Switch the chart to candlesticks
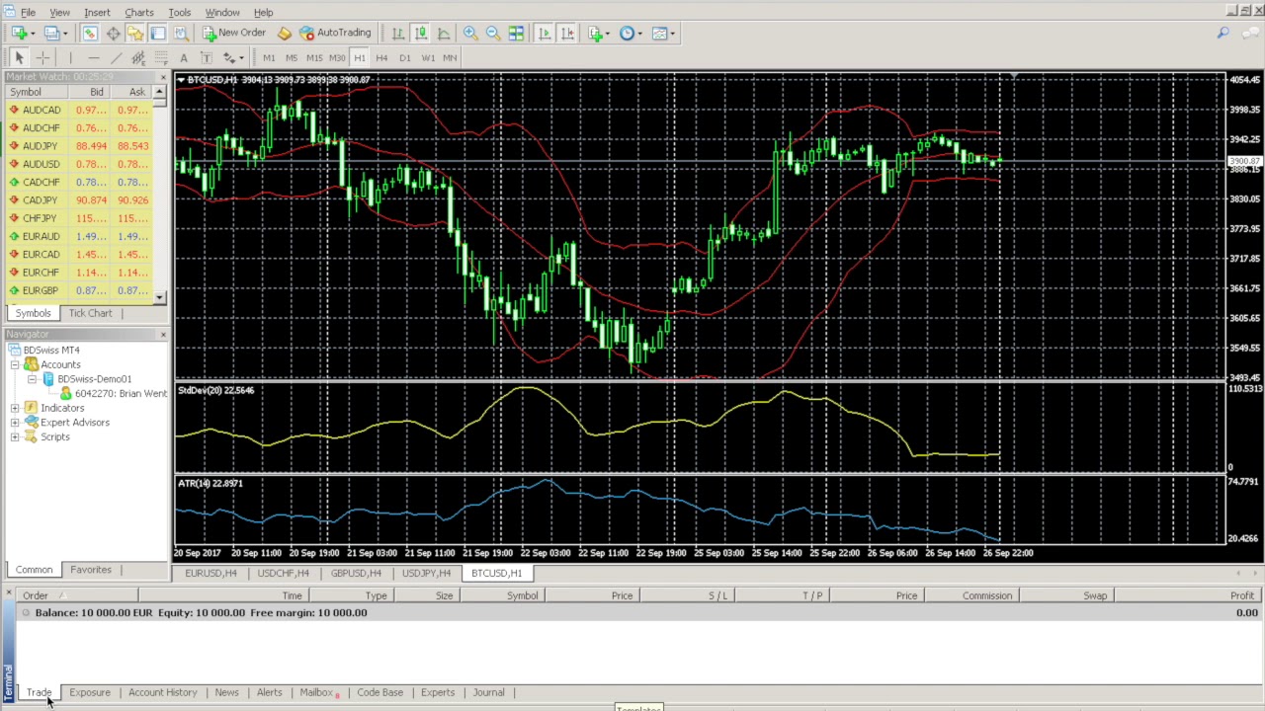1265x711 pixels. [x=421, y=33]
